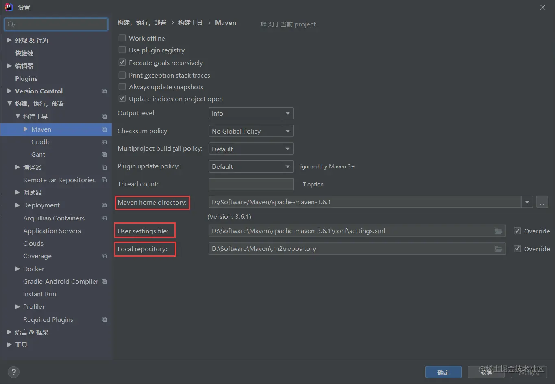
Task: Enable Use plugin registry checkbox
Action: click(x=122, y=50)
